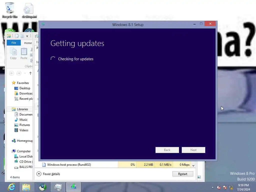
Task: Open Desktop under Favorites
Action: point(22,88)
